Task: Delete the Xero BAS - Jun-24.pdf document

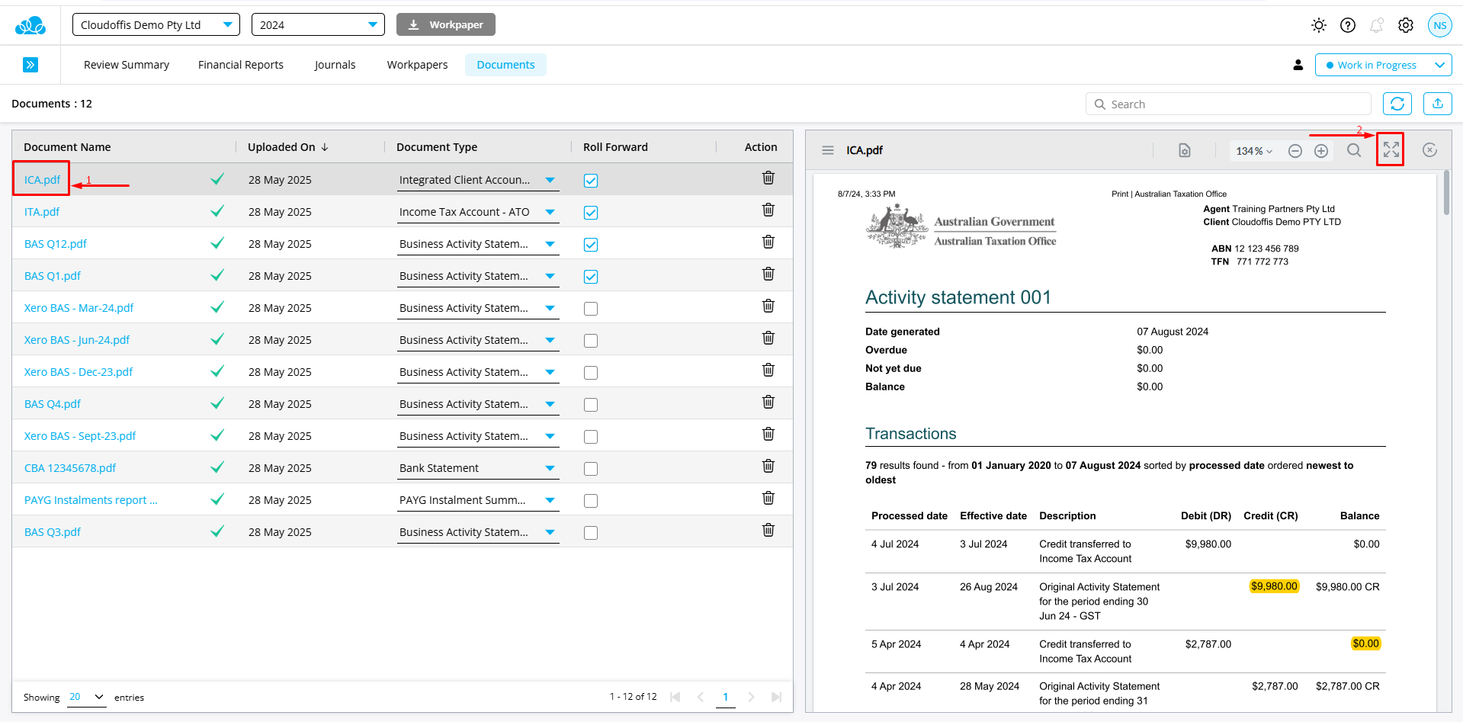Action: 768,338
